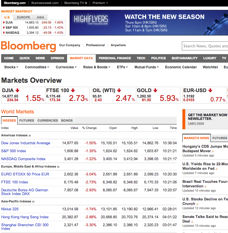Click the down arrow in EUR-USD tile
Image resolution: width=228 pixels, height=233 pixels.
pyautogui.click(x=210, y=90)
